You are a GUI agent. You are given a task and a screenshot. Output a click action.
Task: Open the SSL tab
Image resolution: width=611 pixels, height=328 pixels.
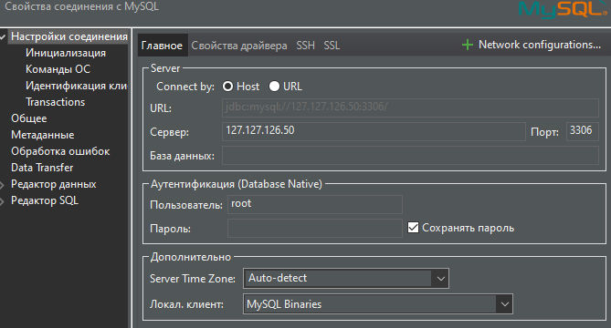point(332,46)
